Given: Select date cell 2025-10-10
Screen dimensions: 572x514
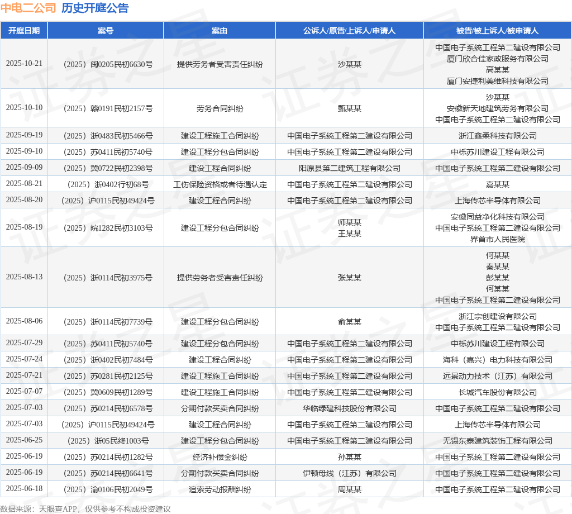Looking at the screenshot, I should coord(24,108).
